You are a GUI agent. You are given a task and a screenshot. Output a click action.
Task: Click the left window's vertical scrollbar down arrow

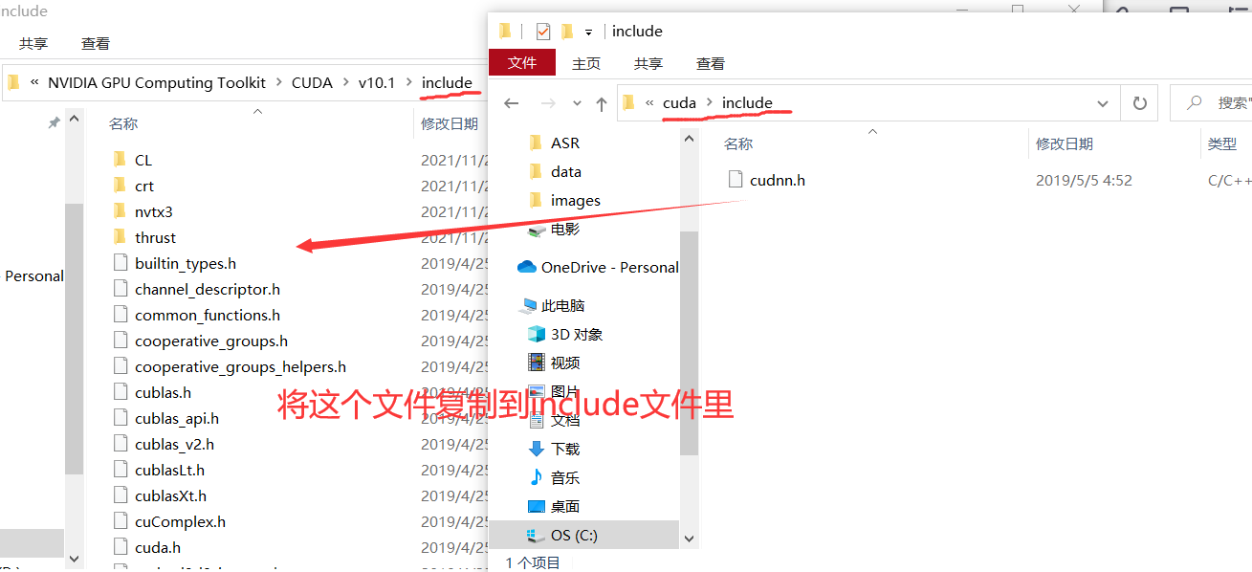(x=75, y=558)
